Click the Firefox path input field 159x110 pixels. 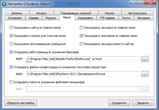click(x=82, y=59)
